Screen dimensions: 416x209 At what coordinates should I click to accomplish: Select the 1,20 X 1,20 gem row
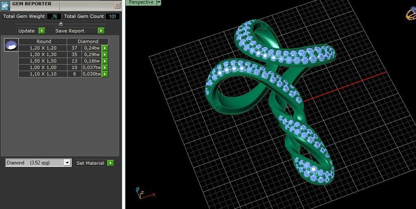coord(63,48)
